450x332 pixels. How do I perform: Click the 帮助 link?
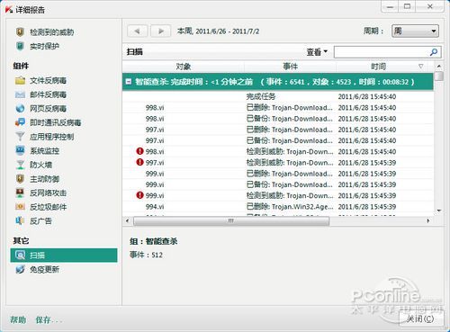[x=18, y=320]
